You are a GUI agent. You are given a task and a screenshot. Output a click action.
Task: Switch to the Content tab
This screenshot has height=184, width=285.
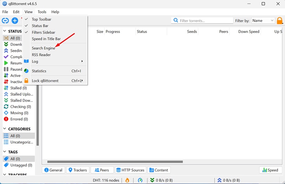pos(159,170)
